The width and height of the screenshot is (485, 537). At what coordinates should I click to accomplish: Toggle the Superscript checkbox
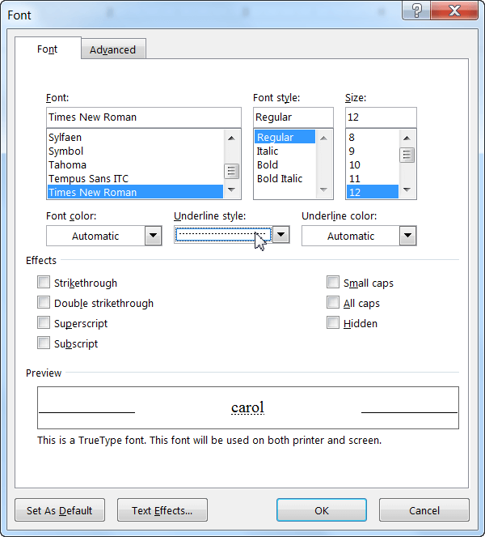pyautogui.click(x=44, y=323)
